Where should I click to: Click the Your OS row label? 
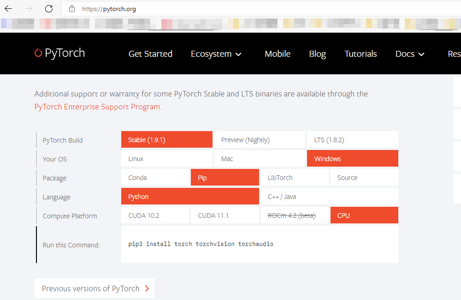55,159
